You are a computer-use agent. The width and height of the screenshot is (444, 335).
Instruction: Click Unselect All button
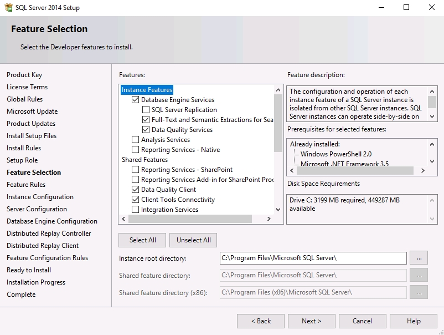[x=193, y=240]
